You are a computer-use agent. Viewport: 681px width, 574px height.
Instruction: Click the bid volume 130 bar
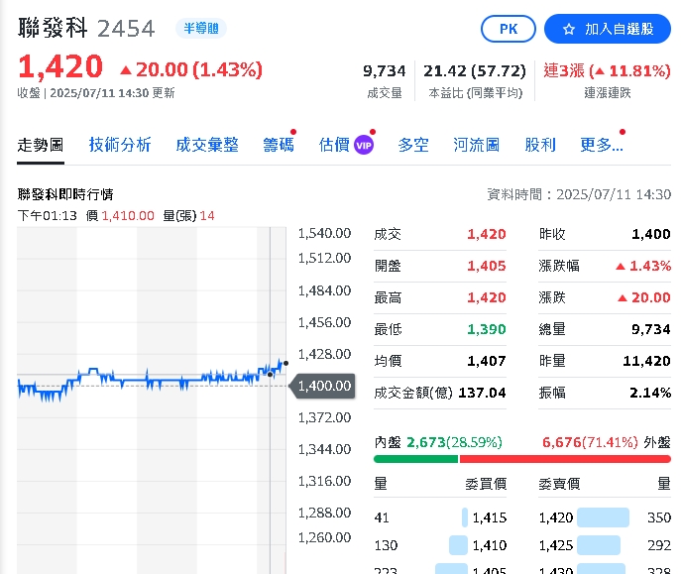tap(458, 545)
